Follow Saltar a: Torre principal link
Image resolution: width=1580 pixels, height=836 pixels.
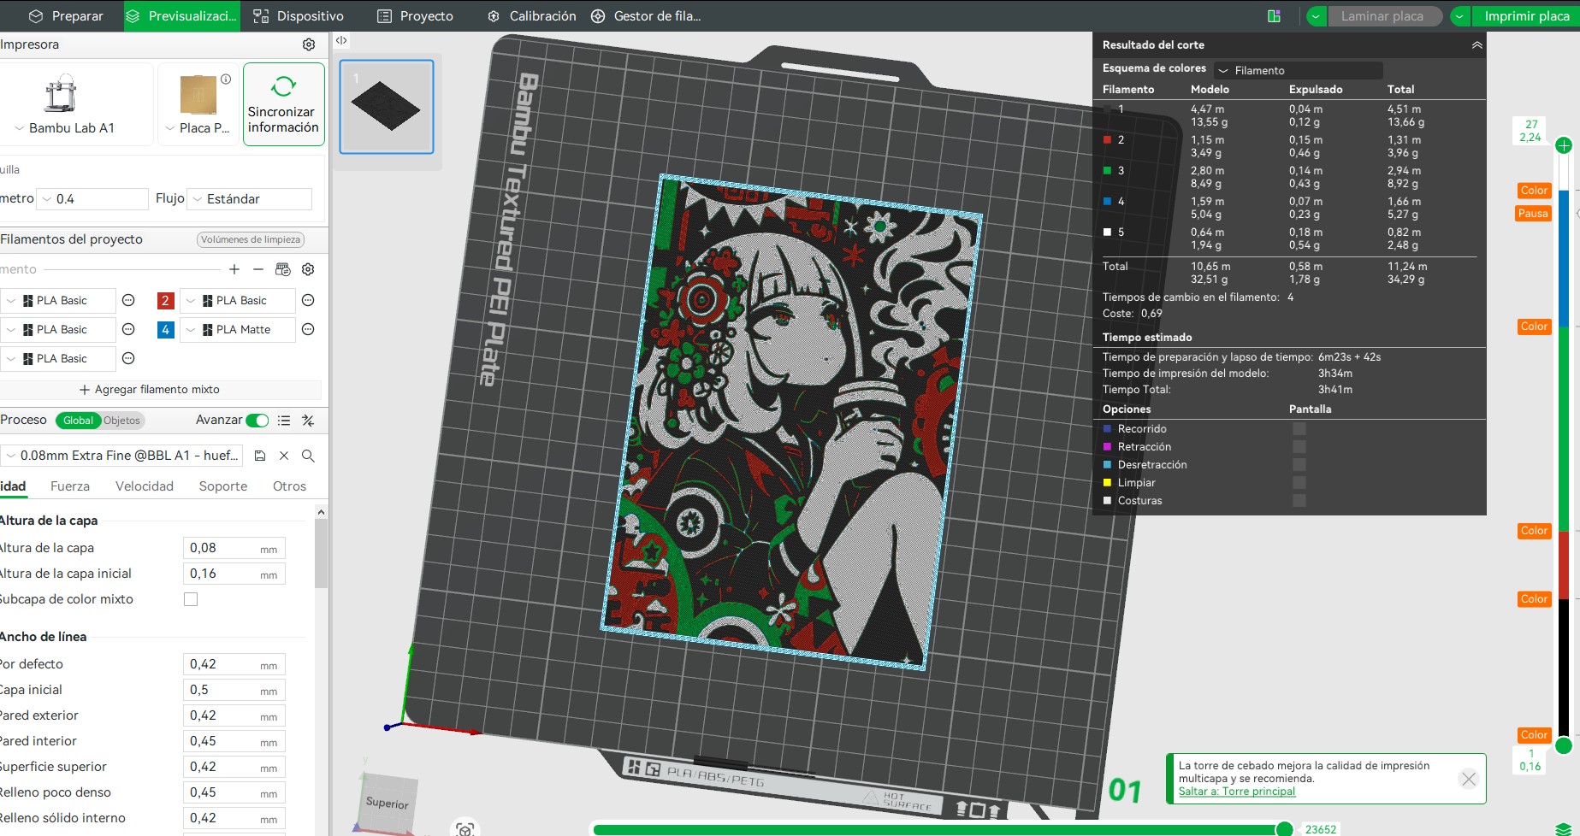coord(1237,792)
